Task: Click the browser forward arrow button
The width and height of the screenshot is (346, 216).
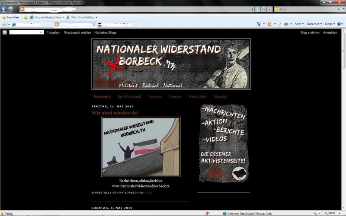Action: (x=10, y=9)
